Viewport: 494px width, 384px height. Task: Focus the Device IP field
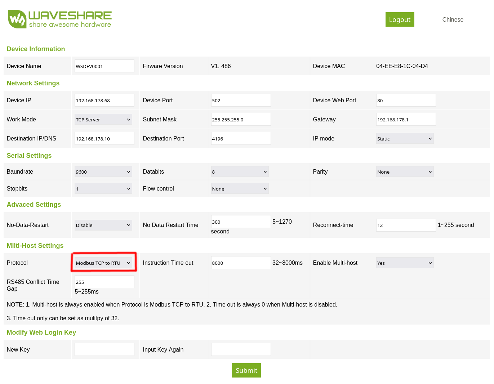point(104,101)
